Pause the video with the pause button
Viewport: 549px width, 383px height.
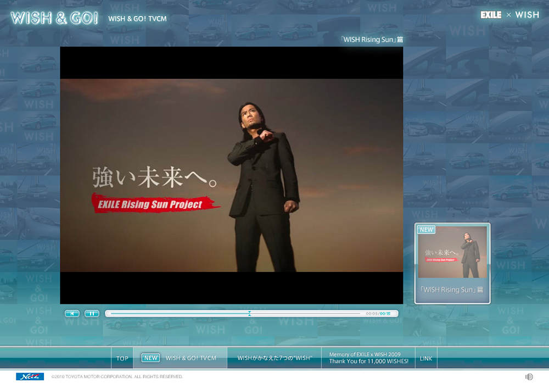click(x=92, y=313)
